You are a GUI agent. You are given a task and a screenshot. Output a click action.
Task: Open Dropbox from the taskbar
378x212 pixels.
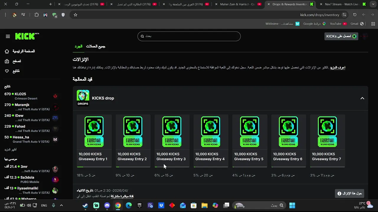coord(161,205)
